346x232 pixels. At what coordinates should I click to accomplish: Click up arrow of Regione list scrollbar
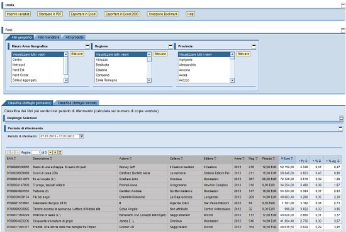point(149,54)
